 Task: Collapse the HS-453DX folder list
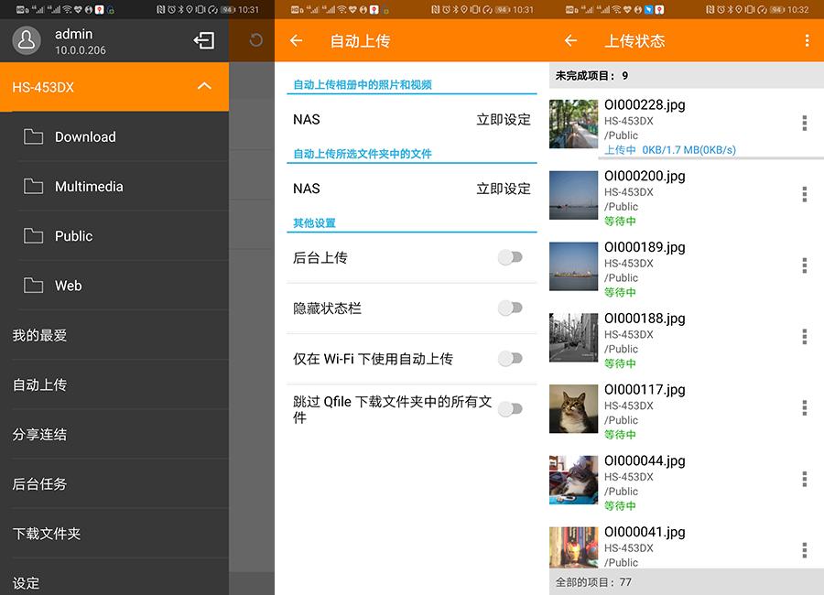[x=204, y=87]
